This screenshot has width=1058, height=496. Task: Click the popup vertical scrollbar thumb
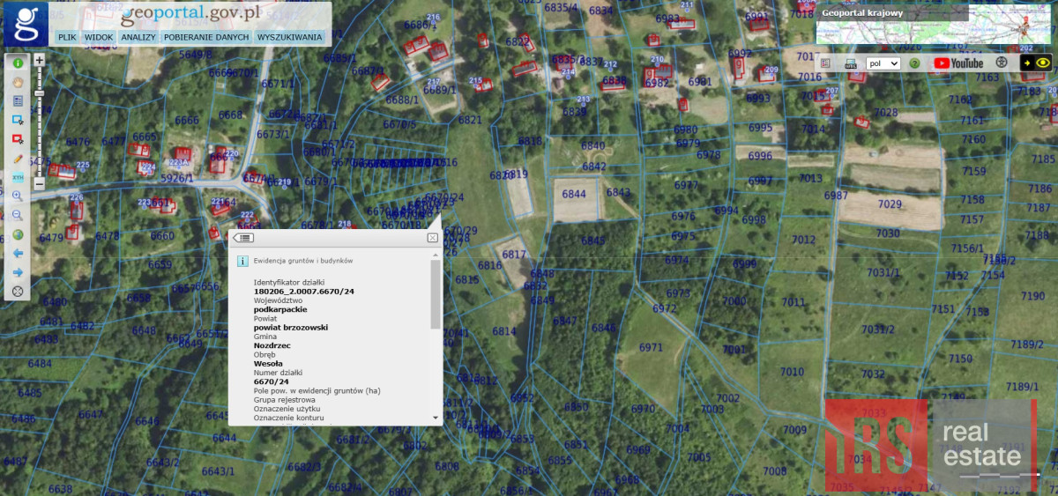436,294
